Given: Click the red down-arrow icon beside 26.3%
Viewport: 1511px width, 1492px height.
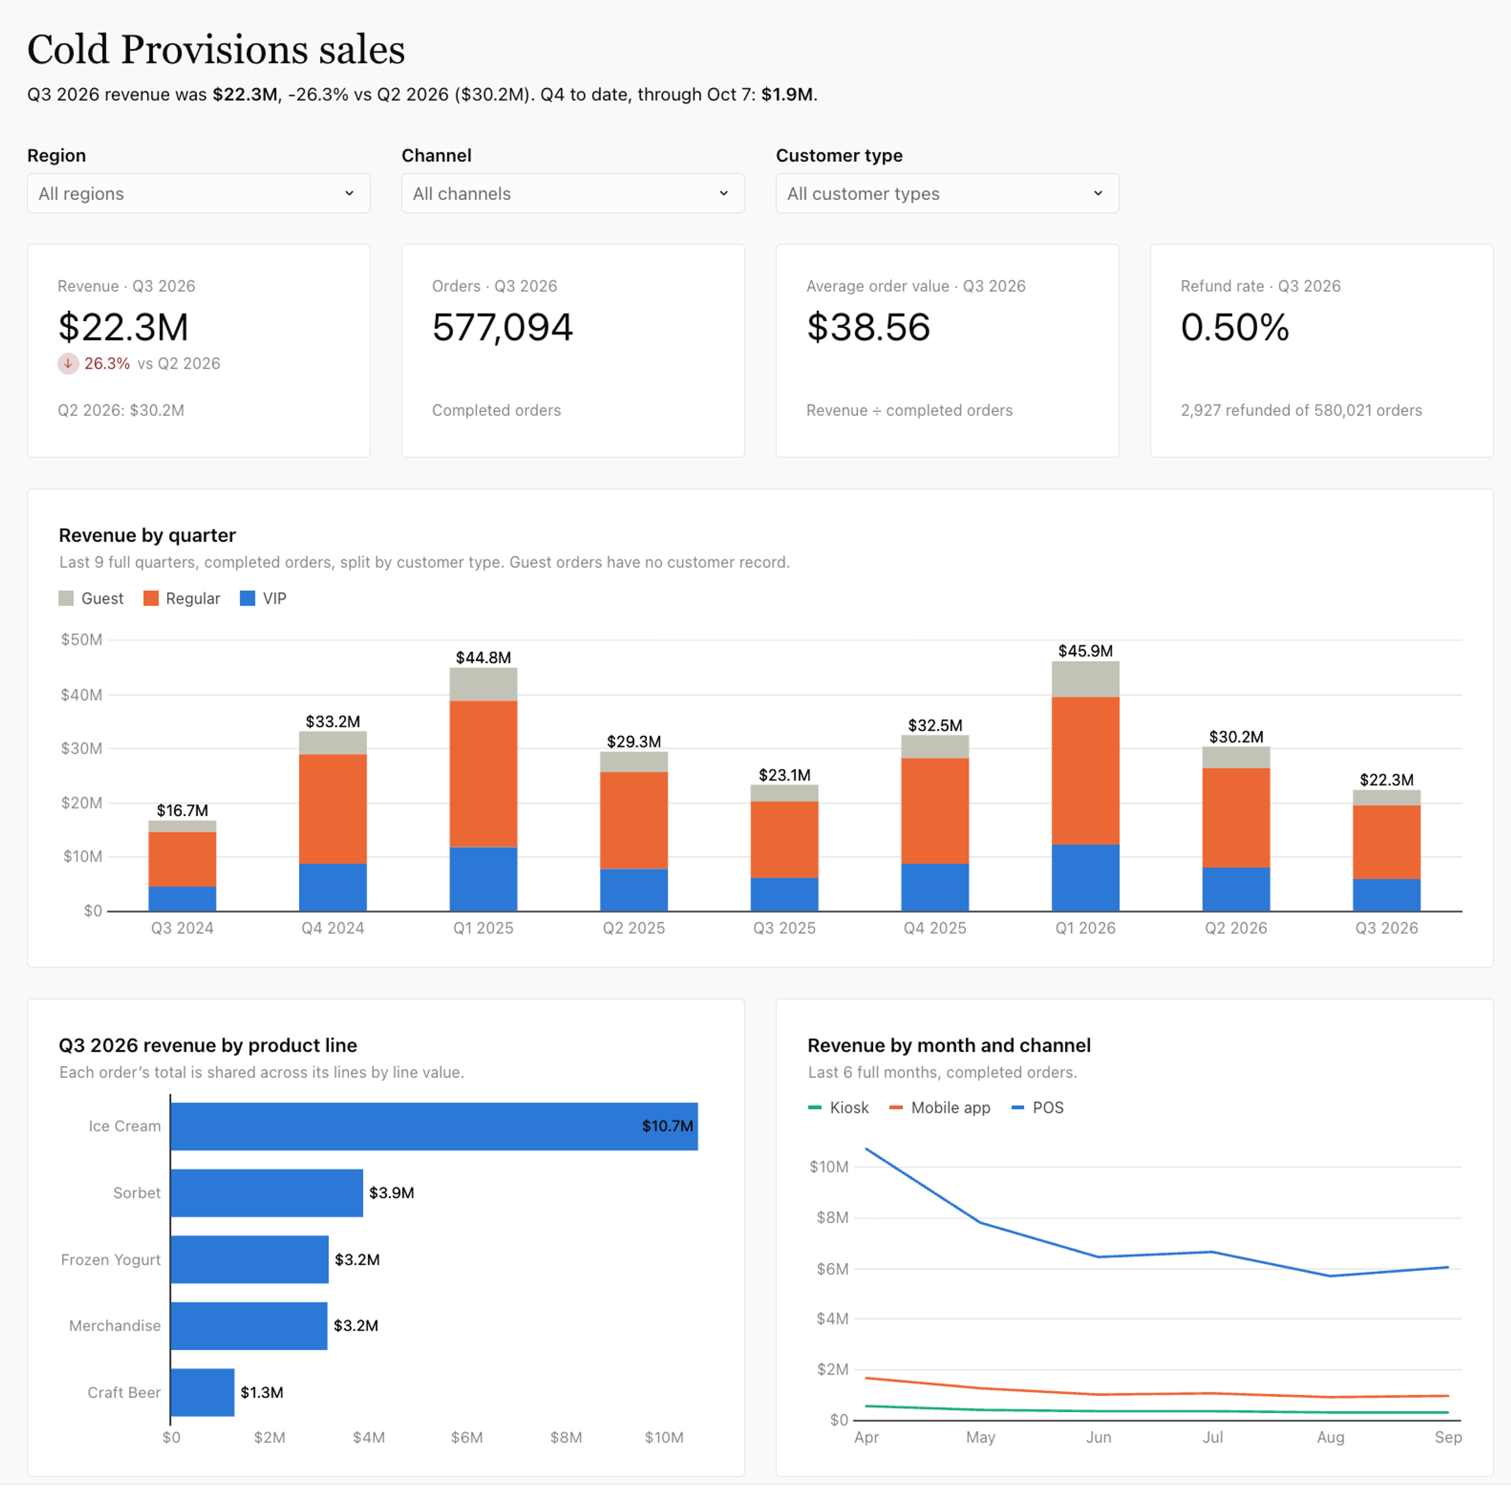Looking at the screenshot, I should click(x=68, y=364).
